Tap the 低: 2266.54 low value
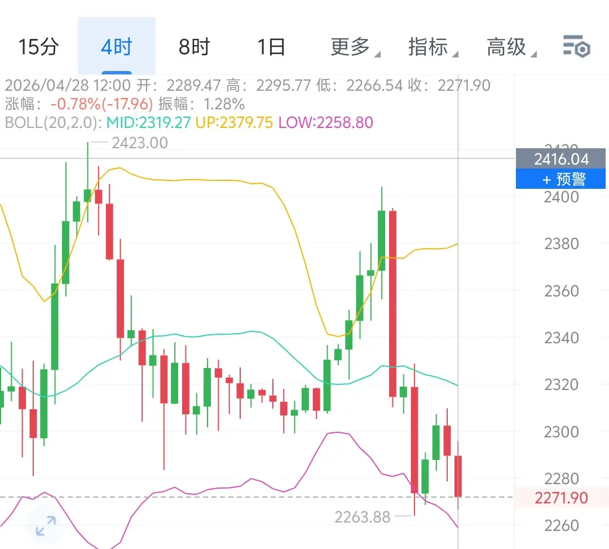 359,86
